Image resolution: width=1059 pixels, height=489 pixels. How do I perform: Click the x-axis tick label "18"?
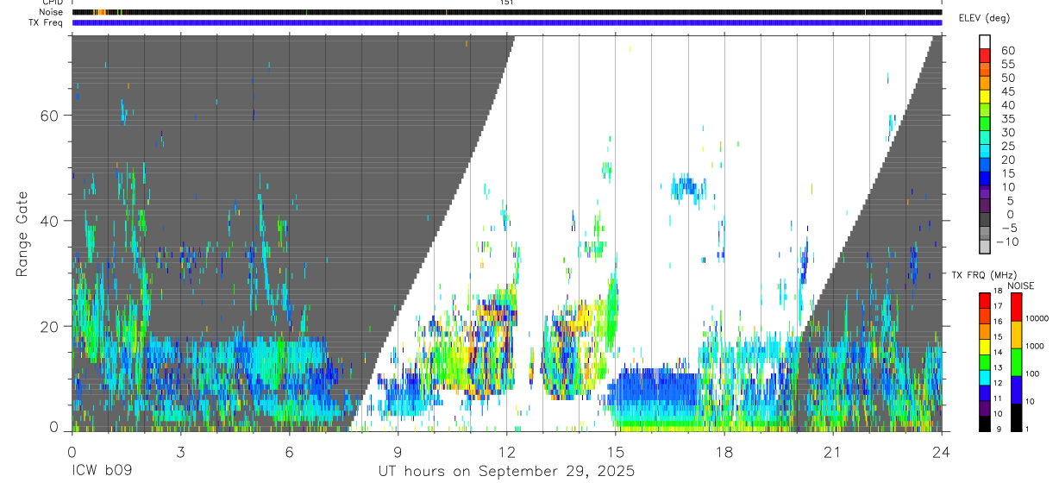pos(724,452)
